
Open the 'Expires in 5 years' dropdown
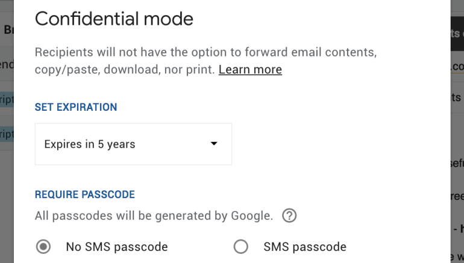(x=133, y=144)
